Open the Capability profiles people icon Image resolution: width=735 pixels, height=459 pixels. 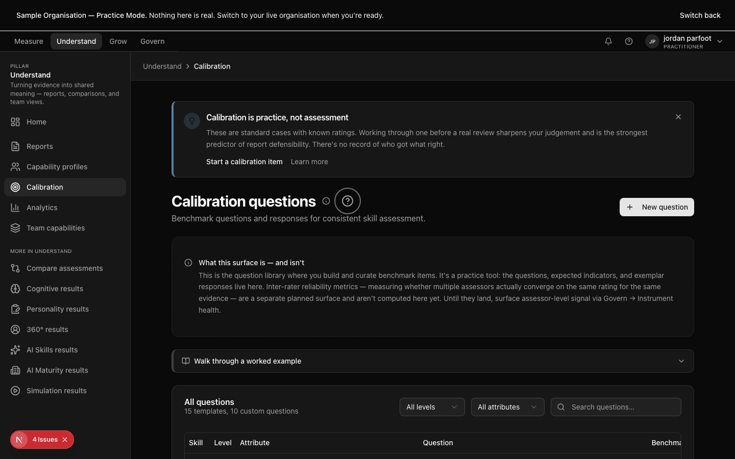(15, 167)
